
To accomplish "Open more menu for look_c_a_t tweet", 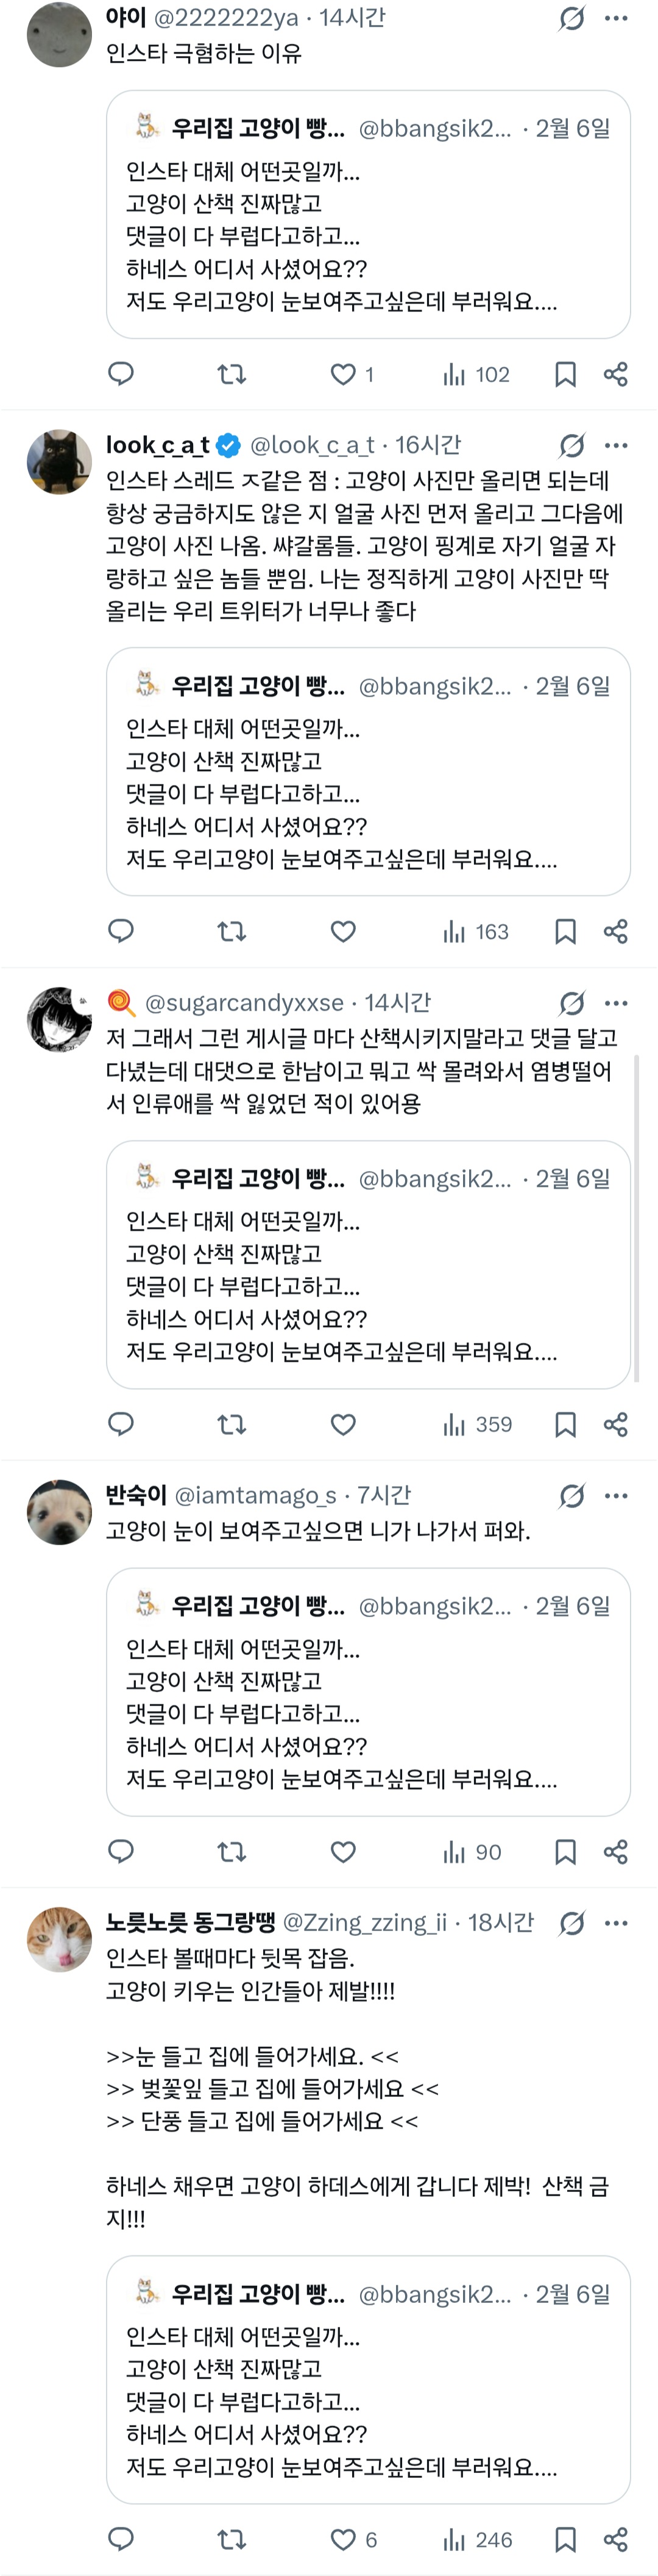I will [x=617, y=445].
